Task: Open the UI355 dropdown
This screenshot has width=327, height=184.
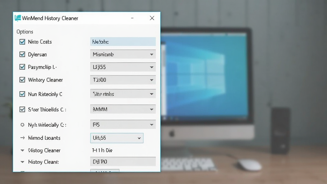Action: (123, 67)
